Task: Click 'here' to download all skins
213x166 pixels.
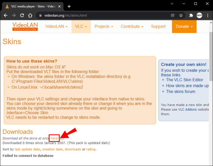Action: click(54, 138)
